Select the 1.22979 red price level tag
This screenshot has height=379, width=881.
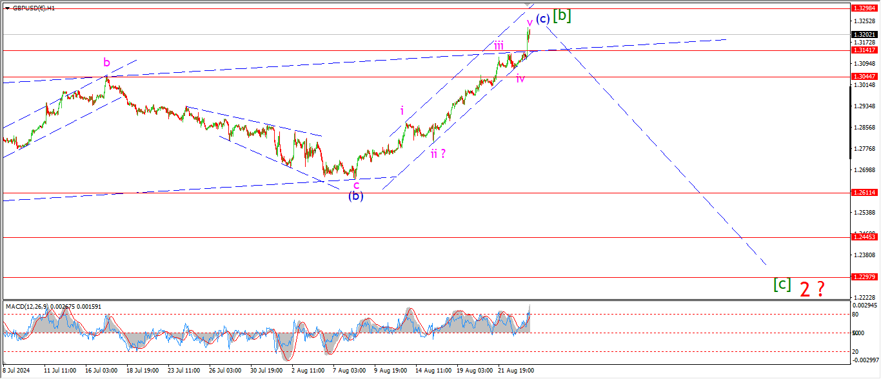(864, 277)
